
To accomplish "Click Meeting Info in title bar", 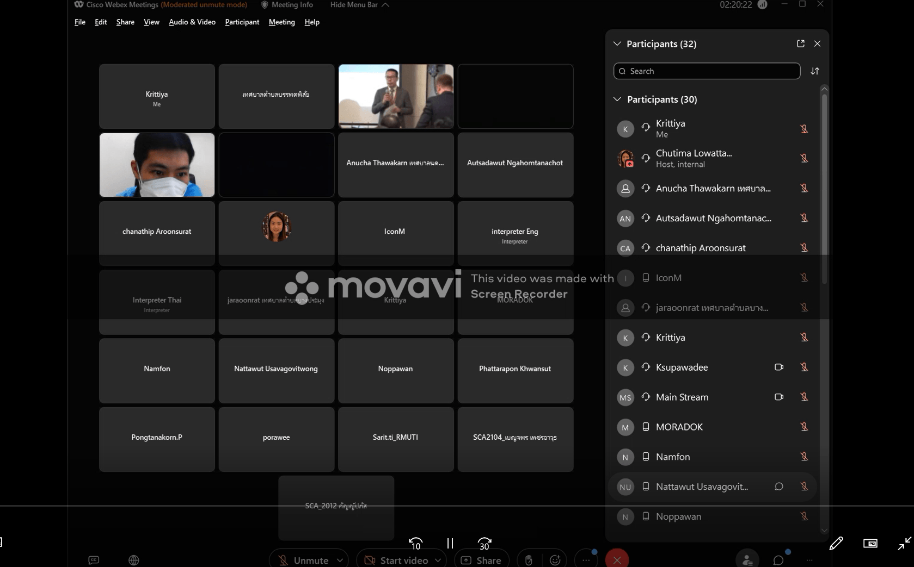I will pos(287,5).
